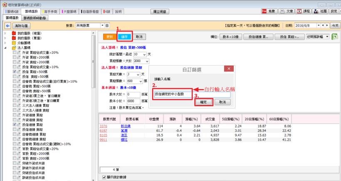Viewport: 341px width, 181px height.
Task: Open the 說明 tab
Action: (x=118, y=12)
